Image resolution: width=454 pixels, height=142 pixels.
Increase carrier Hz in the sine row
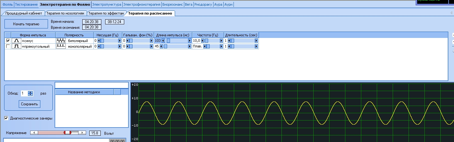pos(120,41)
